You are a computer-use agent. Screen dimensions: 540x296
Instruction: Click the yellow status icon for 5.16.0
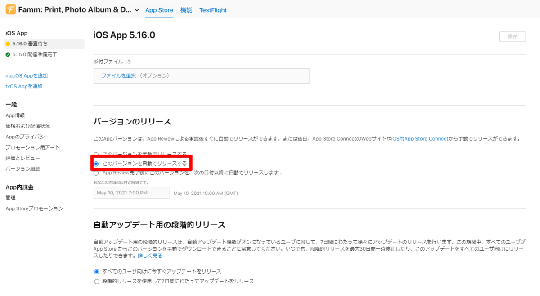(x=8, y=44)
